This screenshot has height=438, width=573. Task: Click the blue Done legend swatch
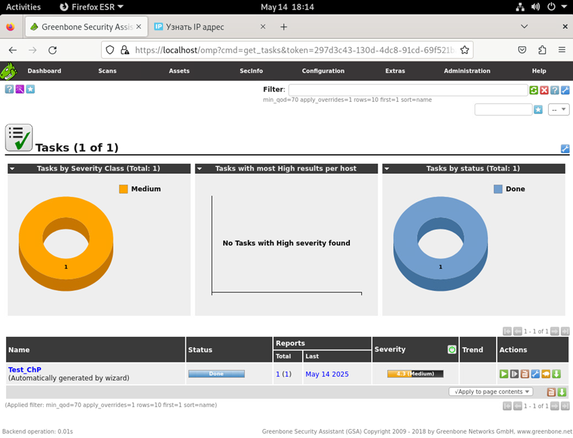coord(498,189)
